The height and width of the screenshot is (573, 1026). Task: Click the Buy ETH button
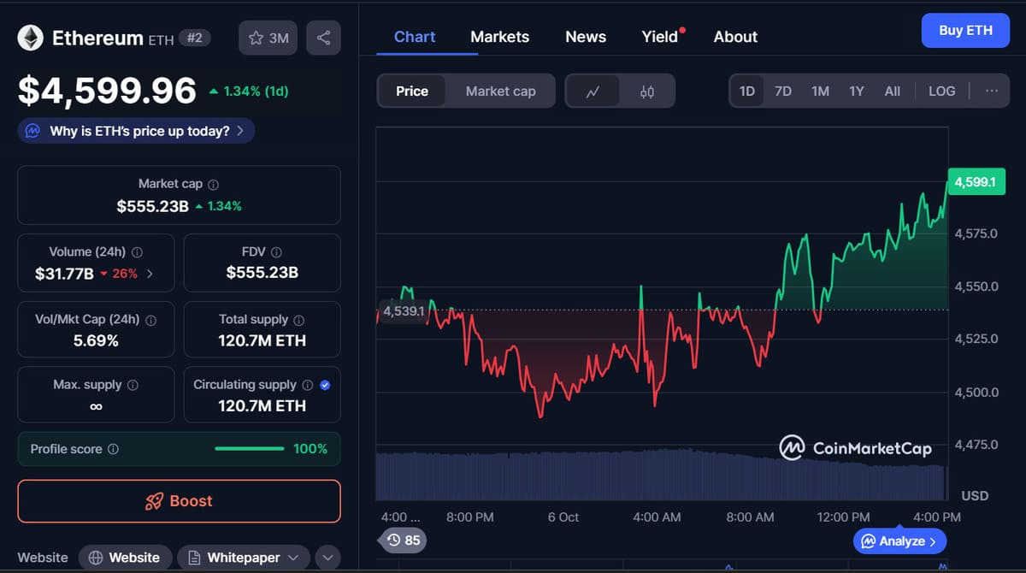pyautogui.click(x=965, y=31)
